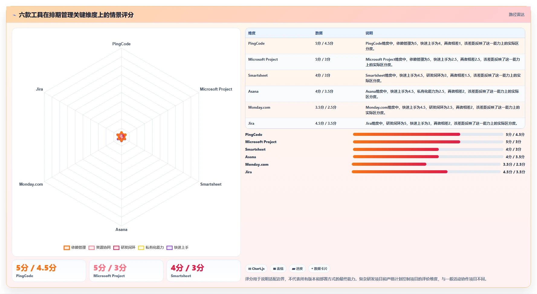Click the description starting PingCode维度中
The image size is (537, 294).
(442, 46)
